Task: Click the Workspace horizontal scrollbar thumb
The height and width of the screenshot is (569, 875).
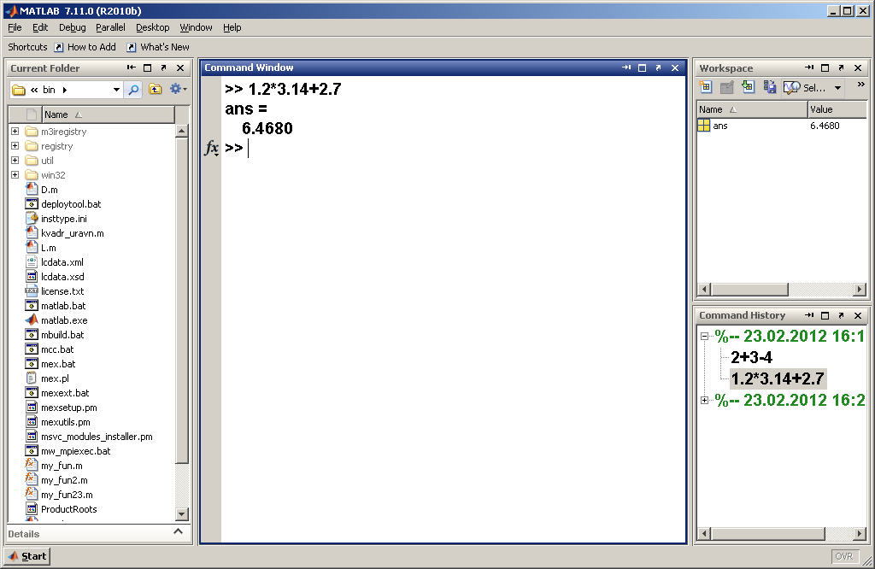Action: point(749,290)
